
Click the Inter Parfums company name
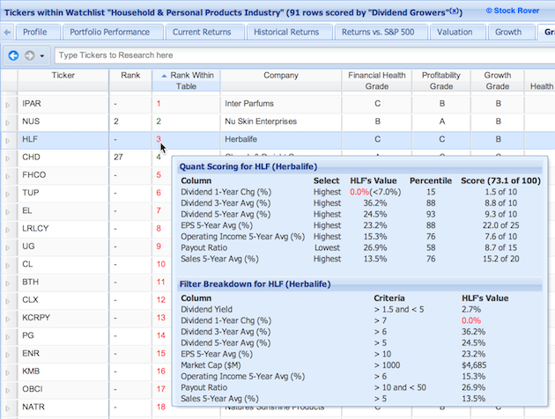coord(249,104)
